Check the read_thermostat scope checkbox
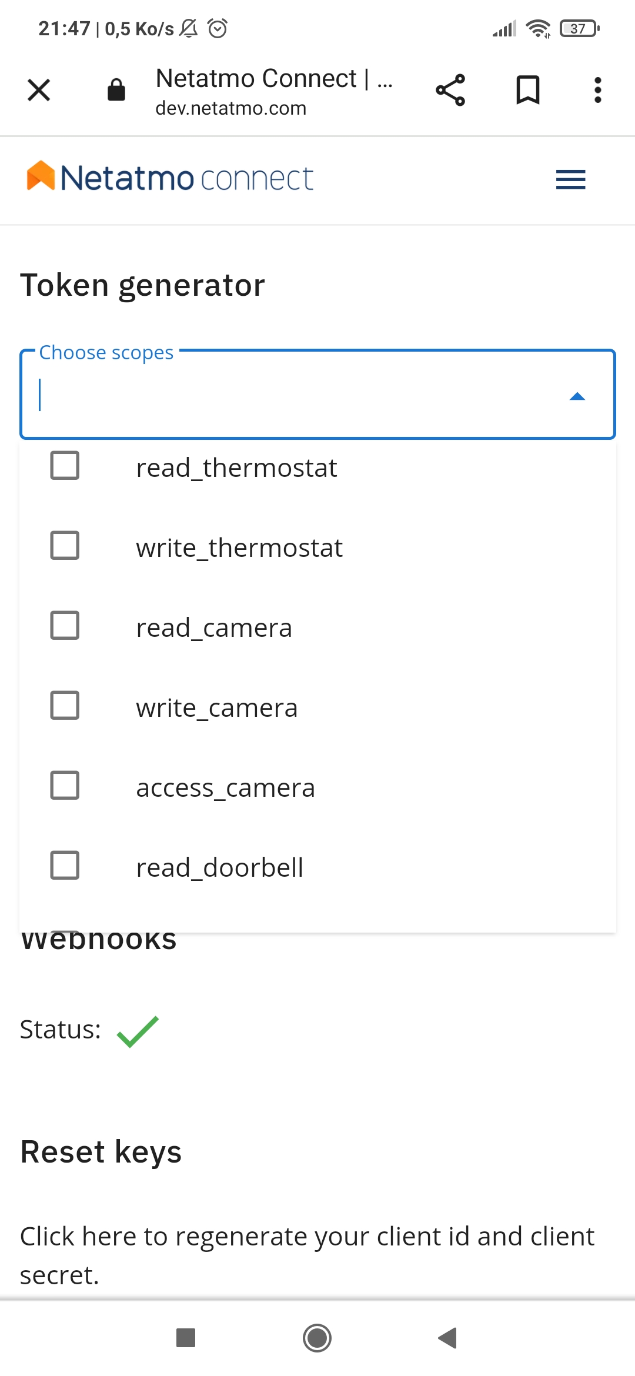The width and height of the screenshot is (635, 1376). pos(65,466)
